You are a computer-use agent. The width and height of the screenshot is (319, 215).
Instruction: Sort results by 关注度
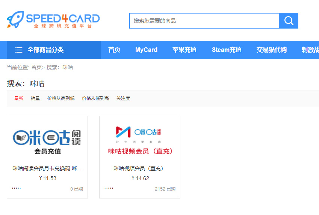[x=123, y=98]
